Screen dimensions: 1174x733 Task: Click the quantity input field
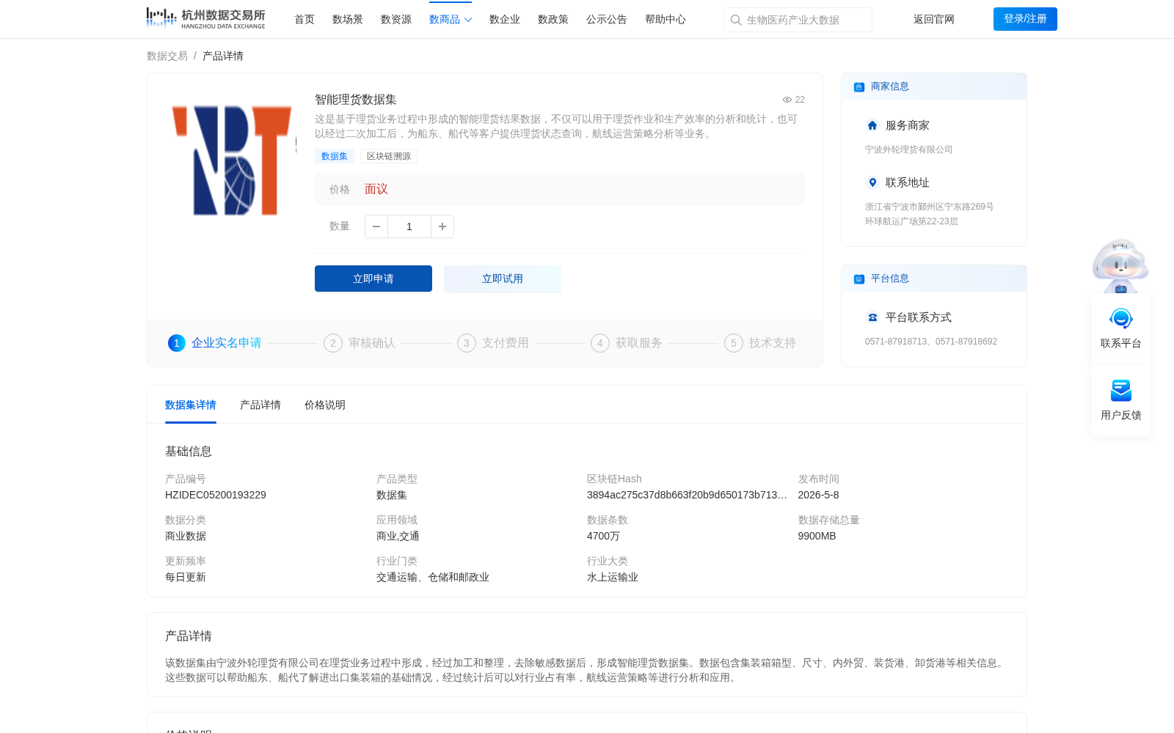[409, 226]
